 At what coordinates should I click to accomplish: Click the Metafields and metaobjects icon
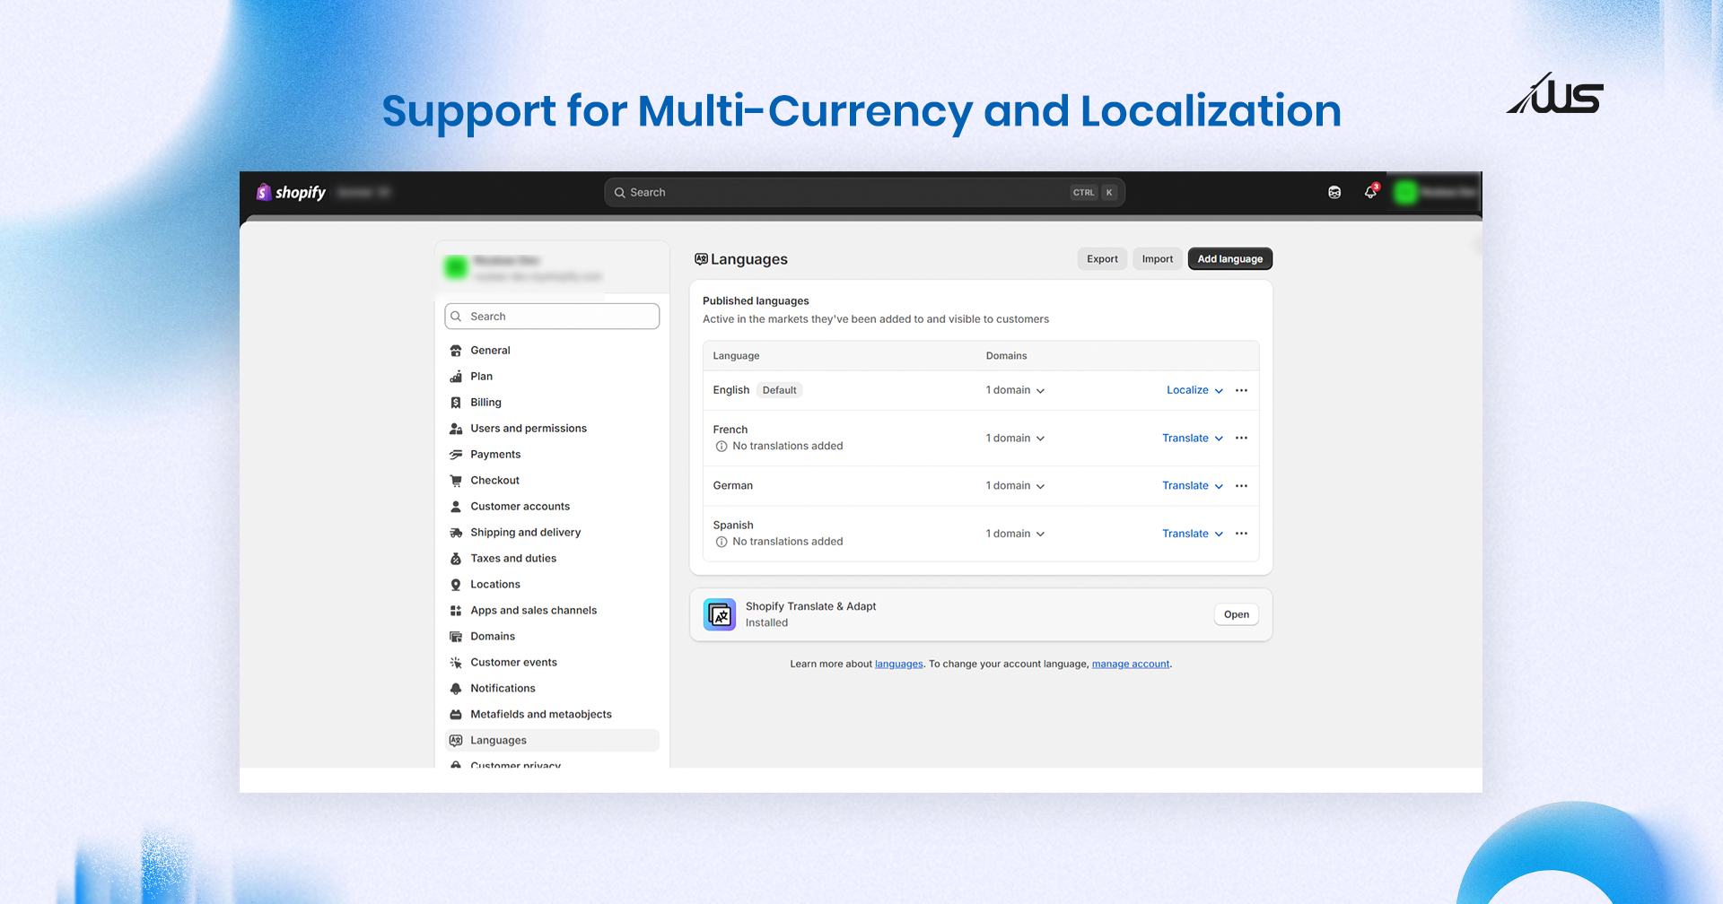click(456, 715)
